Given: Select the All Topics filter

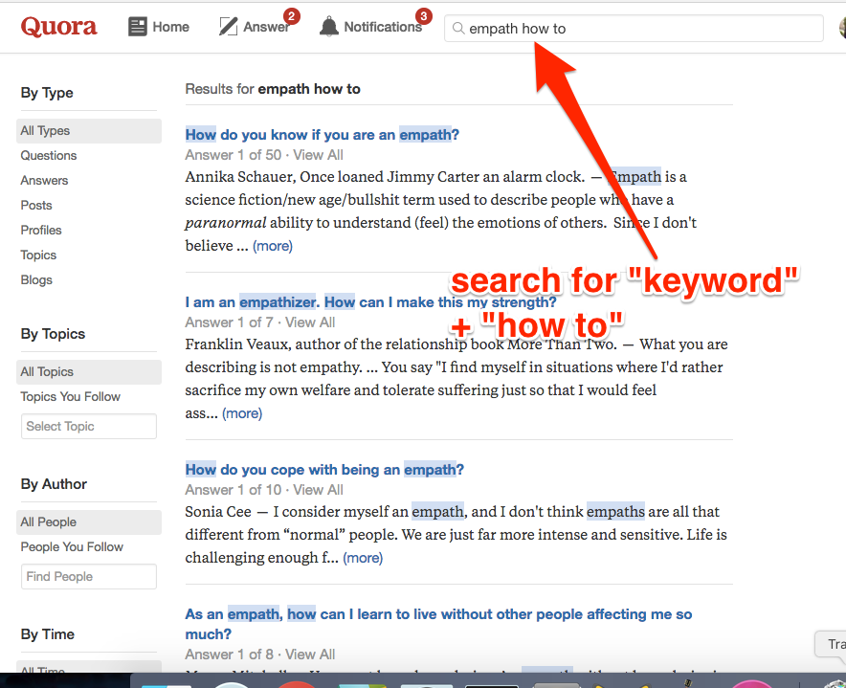Looking at the screenshot, I should click(x=89, y=372).
